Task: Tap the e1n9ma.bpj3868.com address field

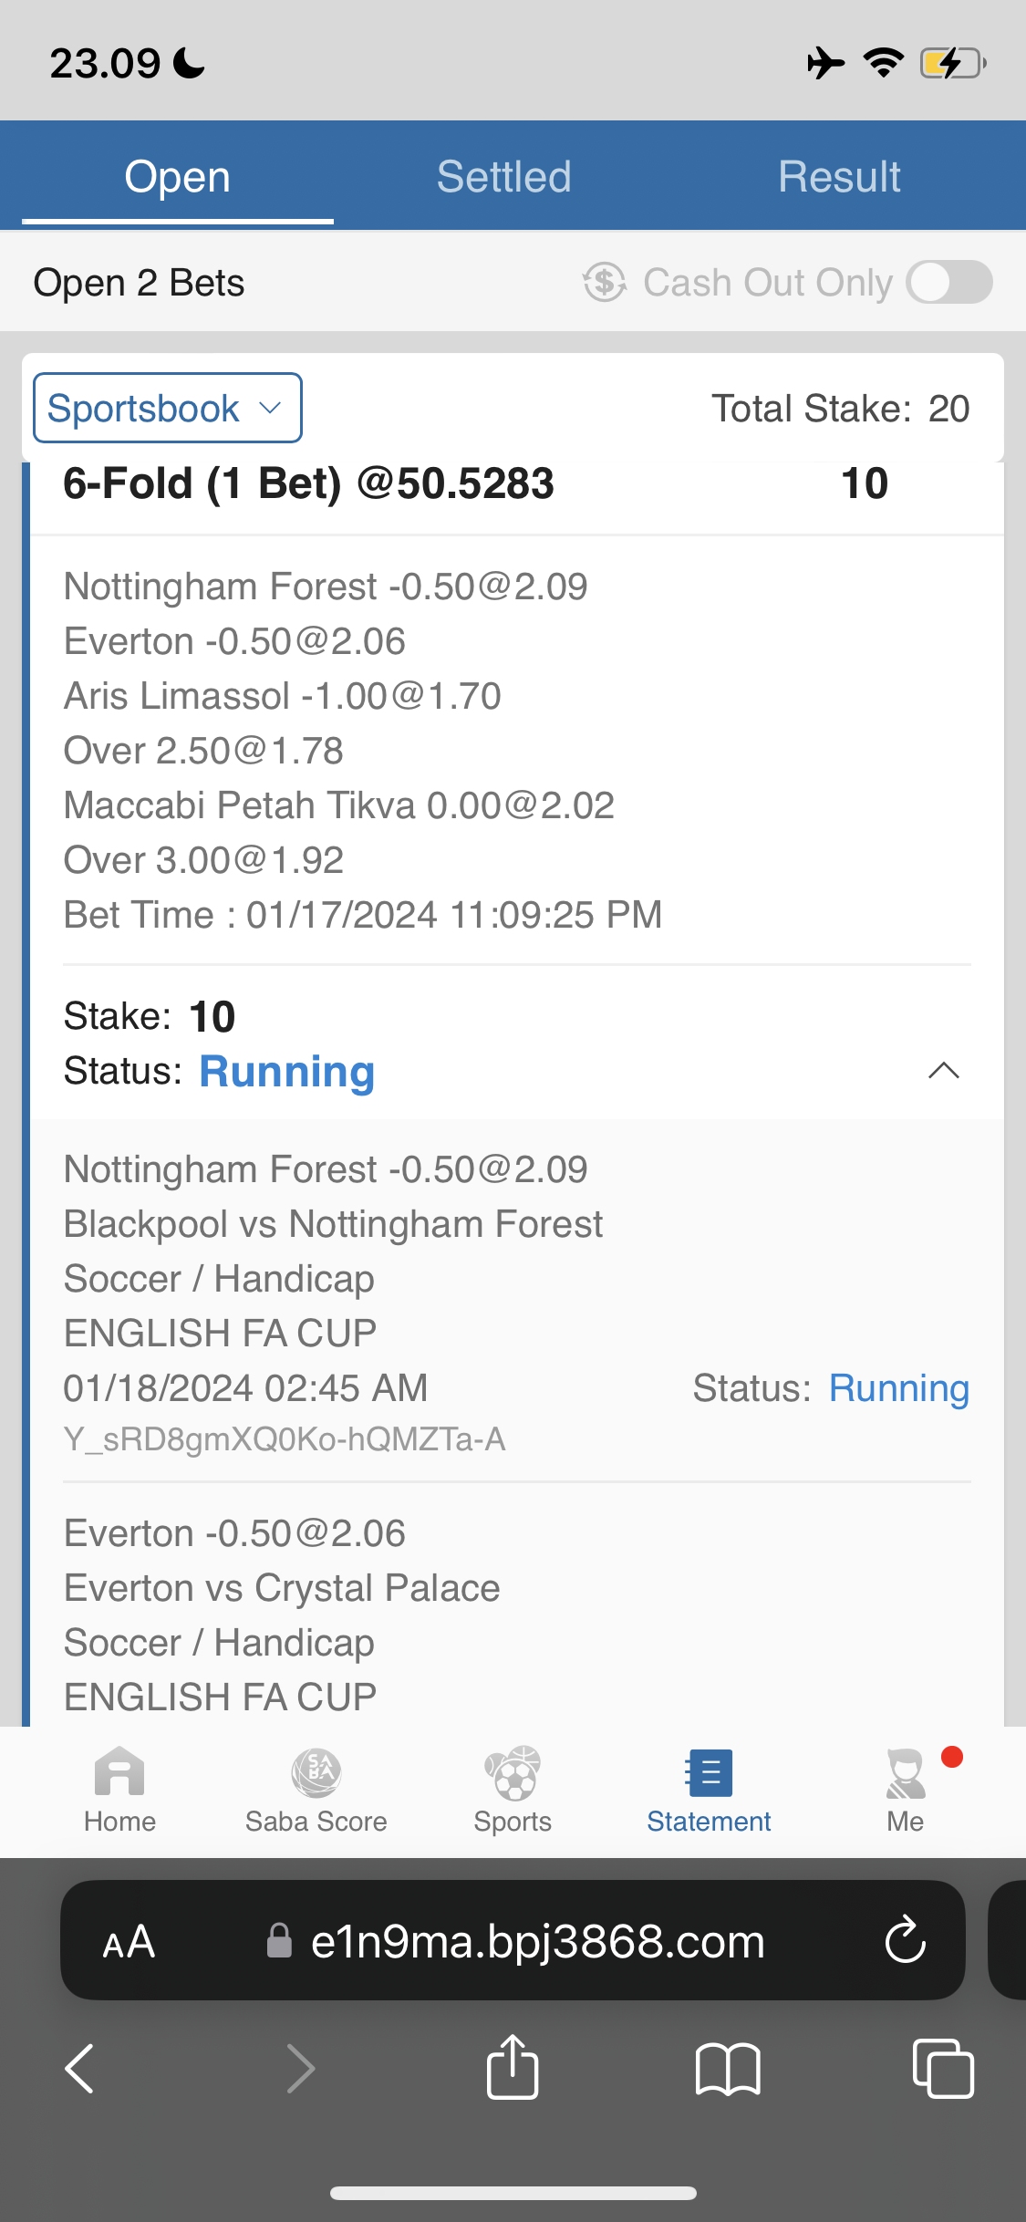Action: coord(536,1942)
